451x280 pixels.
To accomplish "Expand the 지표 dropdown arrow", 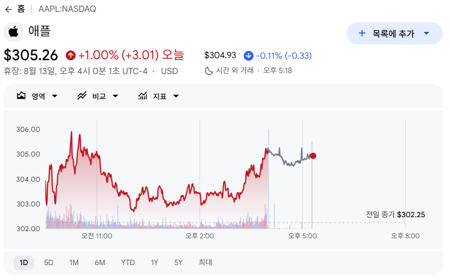I will coord(176,96).
